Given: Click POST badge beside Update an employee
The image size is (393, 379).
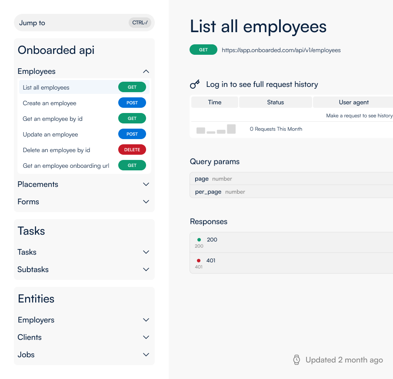Looking at the screenshot, I should [x=132, y=134].
